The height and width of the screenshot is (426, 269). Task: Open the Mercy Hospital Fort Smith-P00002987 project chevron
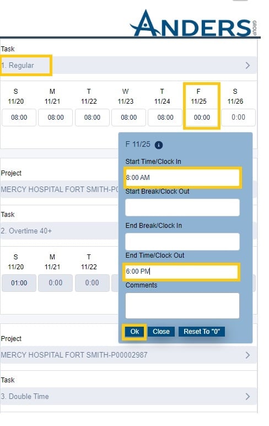(248, 355)
